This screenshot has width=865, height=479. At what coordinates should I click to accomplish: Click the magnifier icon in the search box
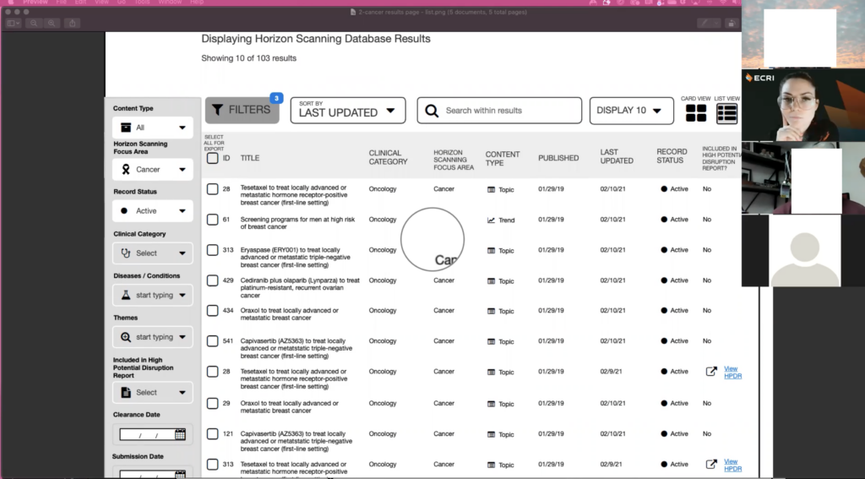(432, 111)
